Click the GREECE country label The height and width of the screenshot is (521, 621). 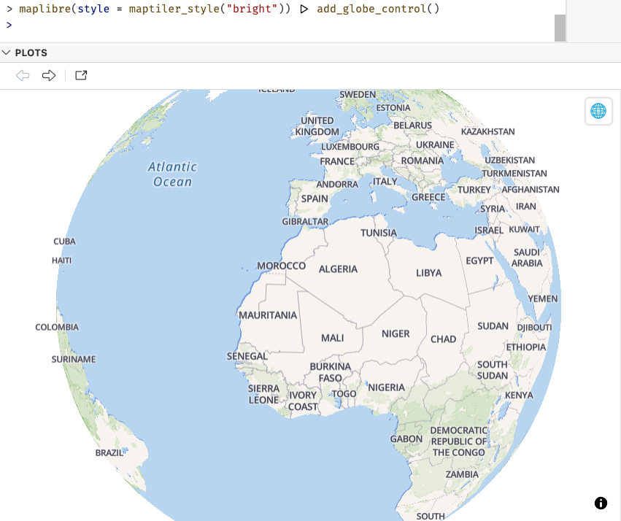coord(428,197)
